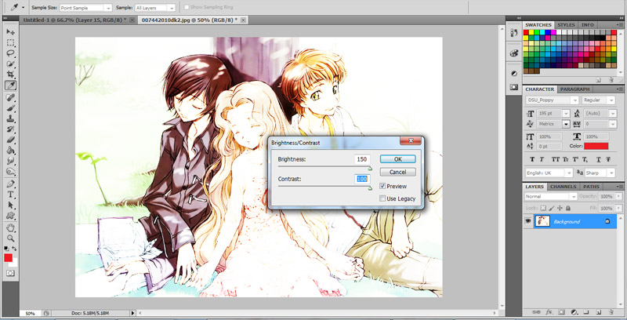Select the Paint Bucket tool
The image size is (627, 320).
click(x=10, y=151)
